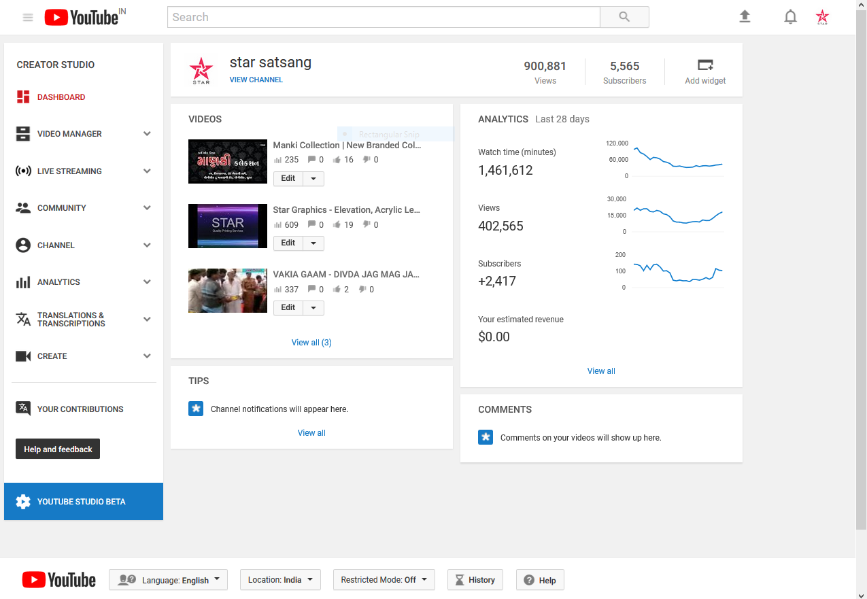Click the Analytics bar chart icon
This screenshot has height=599, width=867.
(x=23, y=282)
